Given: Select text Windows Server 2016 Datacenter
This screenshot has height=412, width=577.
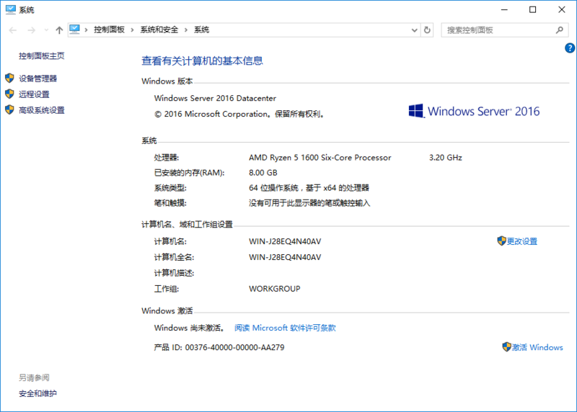Looking at the screenshot, I should tap(215, 98).
